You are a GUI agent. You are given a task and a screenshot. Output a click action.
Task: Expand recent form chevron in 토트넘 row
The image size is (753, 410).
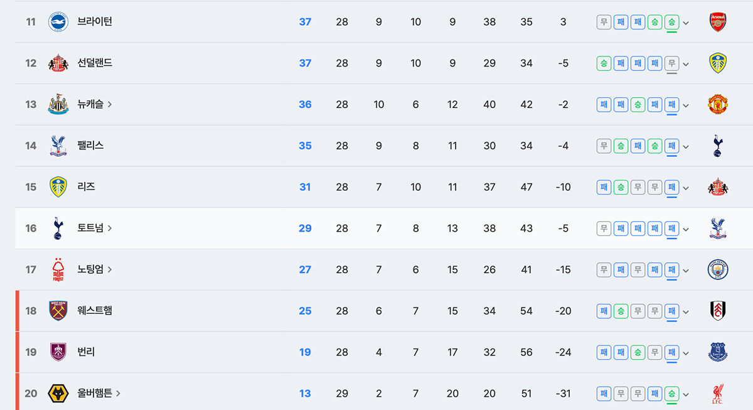pos(686,229)
